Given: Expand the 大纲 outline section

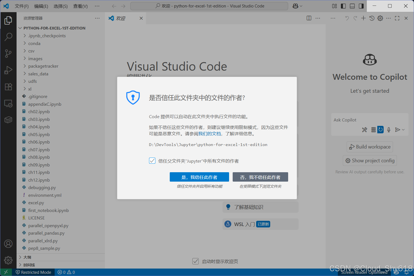Looking at the screenshot, I should point(61,257).
